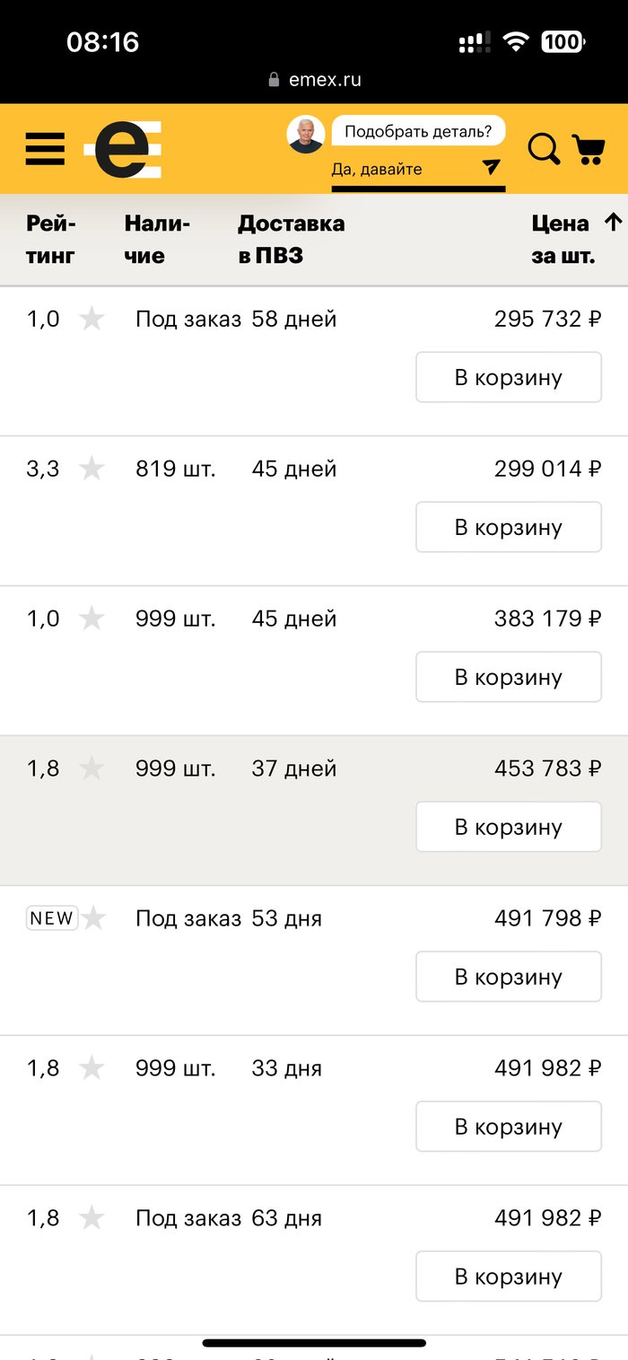
Task: Add the 383 179 ₽ offer to cart
Action: coord(508,678)
